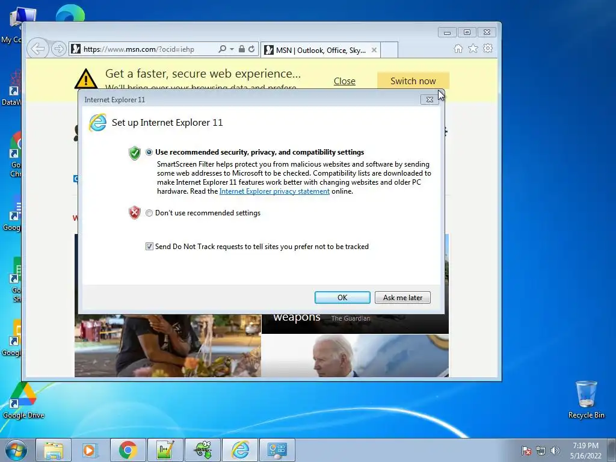Open the control panel taskbar icon
616x462 pixels.
coord(277,450)
